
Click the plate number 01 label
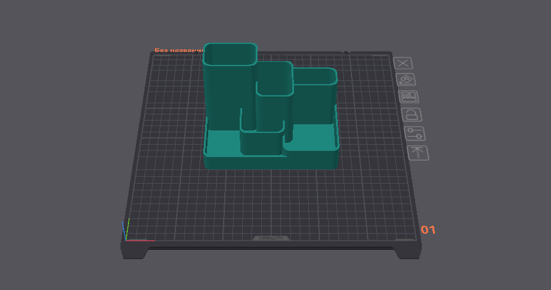[428, 230]
